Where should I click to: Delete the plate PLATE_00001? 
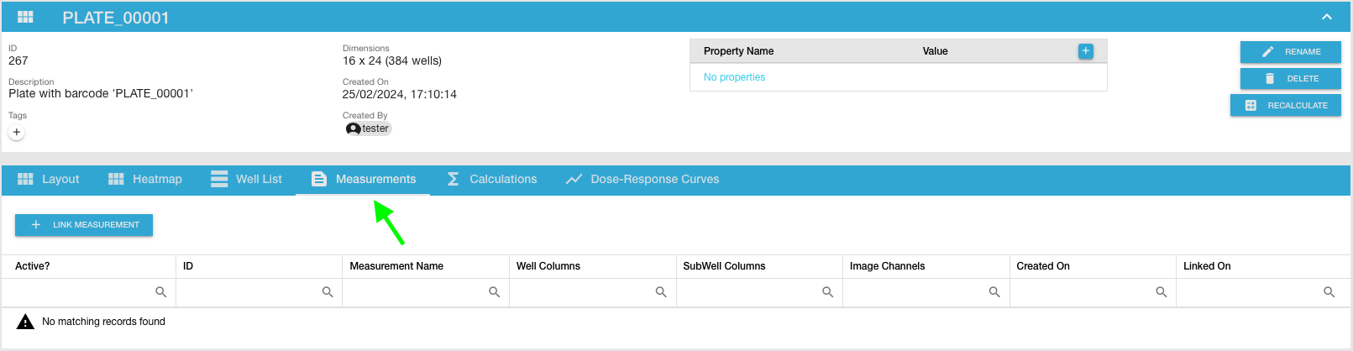[1290, 79]
